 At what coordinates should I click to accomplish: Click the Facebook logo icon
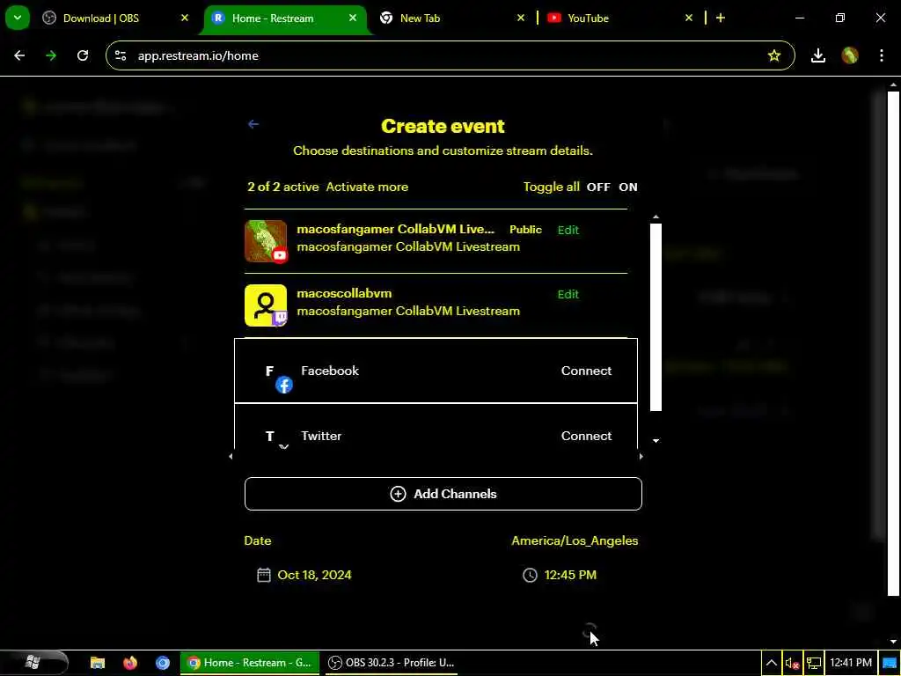point(284,385)
